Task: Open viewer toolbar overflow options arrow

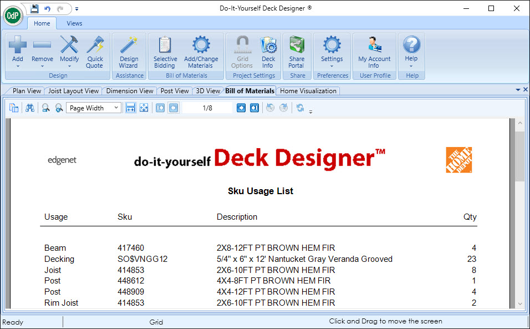Action: pyautogui.click(x=310, y=112)
